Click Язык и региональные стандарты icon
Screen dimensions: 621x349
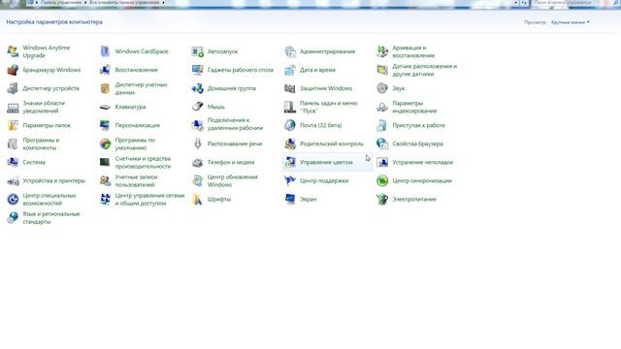point(13,217)
